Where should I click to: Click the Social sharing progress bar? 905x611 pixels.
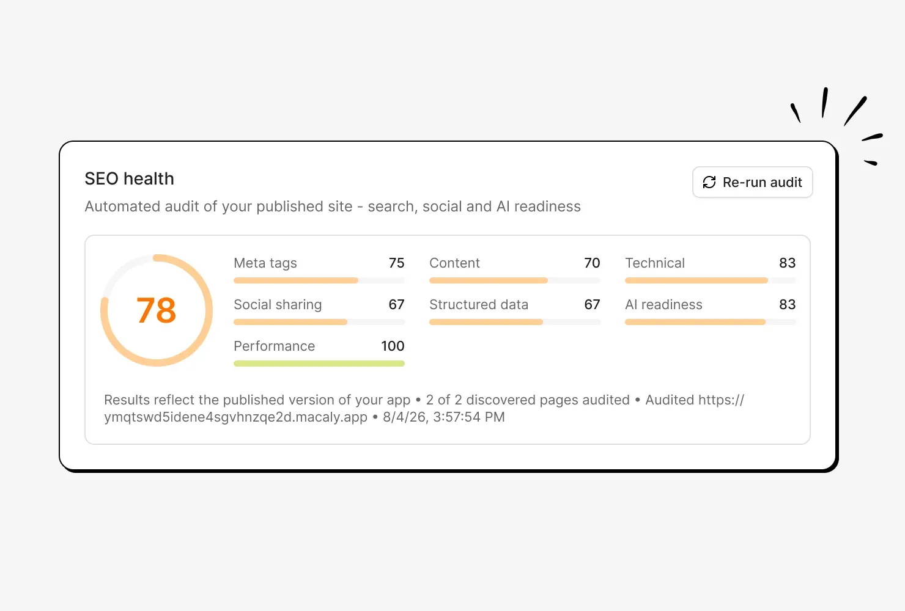tap(319, 322)
